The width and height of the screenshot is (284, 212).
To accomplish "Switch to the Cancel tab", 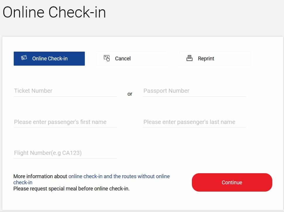I will (132, 59).
